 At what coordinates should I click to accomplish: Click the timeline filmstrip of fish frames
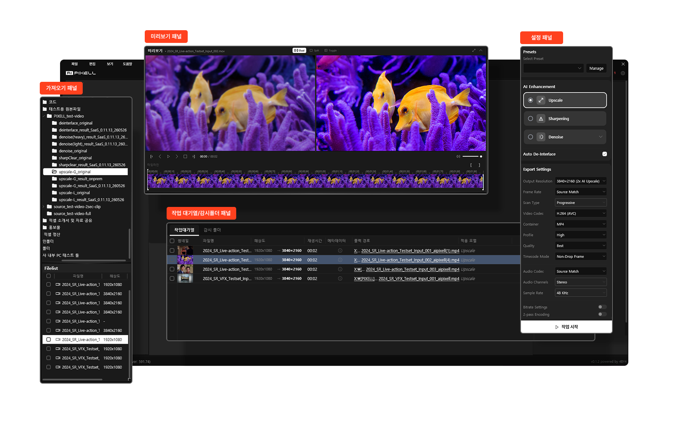tap(315, 181)
